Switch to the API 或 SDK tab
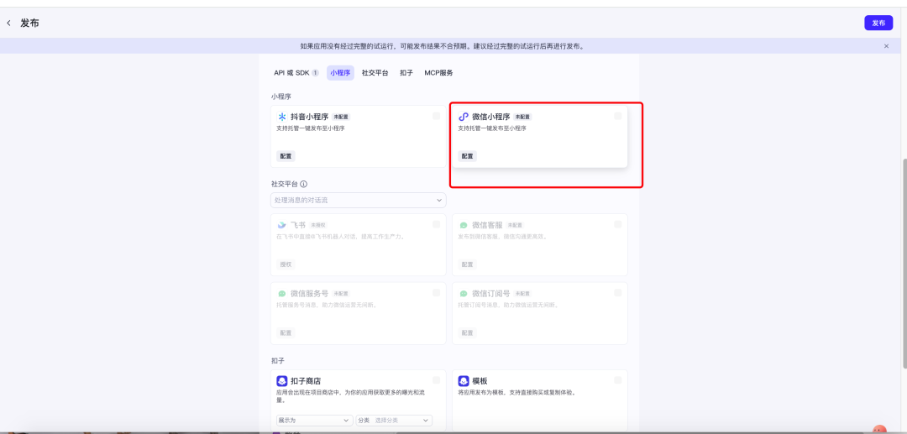Viewport: 907px width, 434px height. coord(296,73)
